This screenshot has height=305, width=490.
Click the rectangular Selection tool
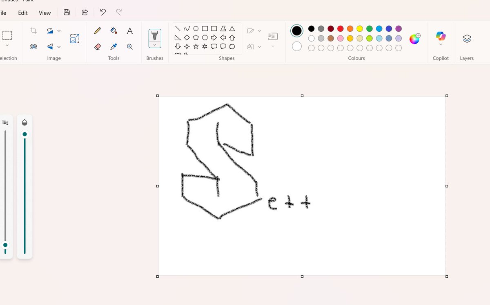coord(7,35)
